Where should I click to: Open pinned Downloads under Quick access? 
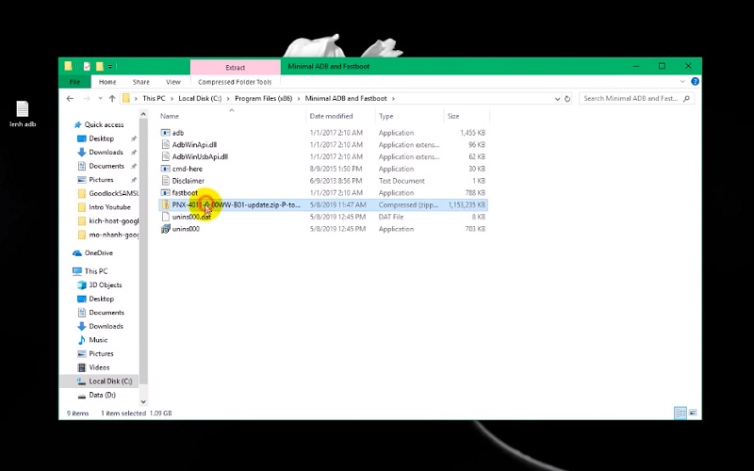106,152
